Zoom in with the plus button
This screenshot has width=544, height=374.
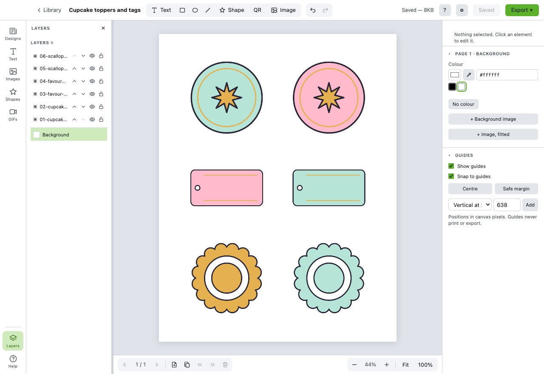[x=387, y=365]
